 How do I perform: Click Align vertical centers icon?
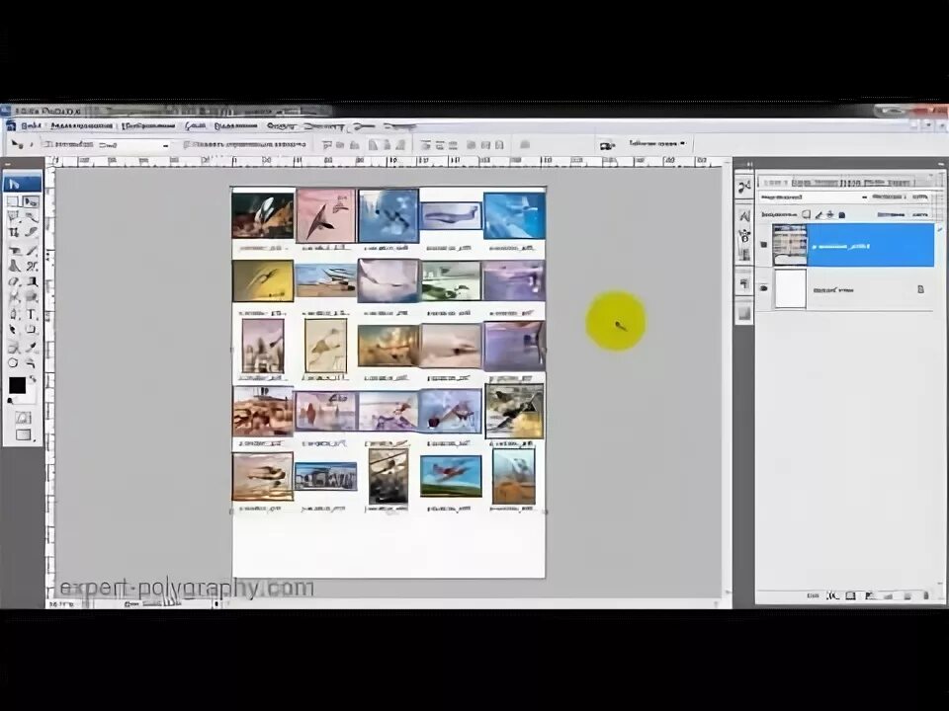coord(341,145)
